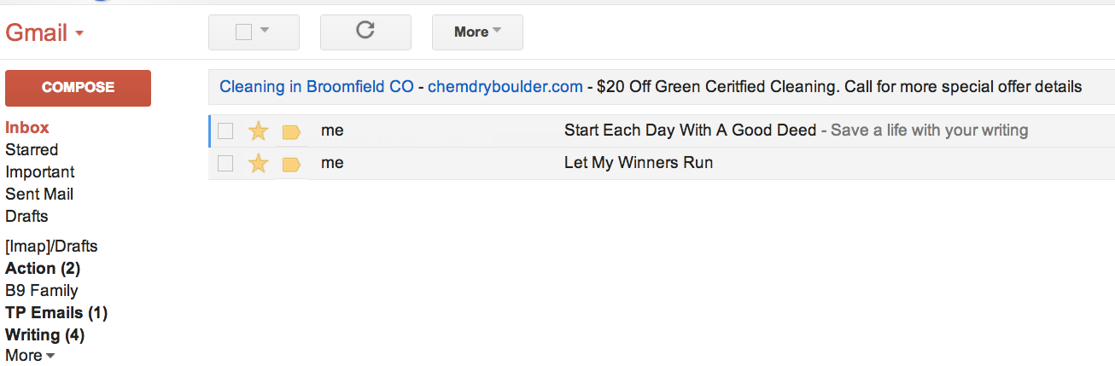The image size is (1115, 366).
Task: Click importance marker on 'Start Each Day' email
Action: pyautogui.click(x=291, y=131)
